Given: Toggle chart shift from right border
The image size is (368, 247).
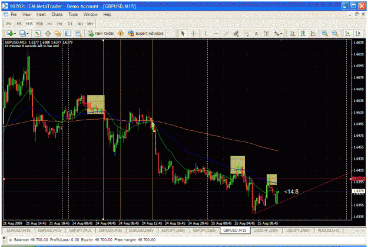Looking at the screenshot, I should tap(358, 34).
